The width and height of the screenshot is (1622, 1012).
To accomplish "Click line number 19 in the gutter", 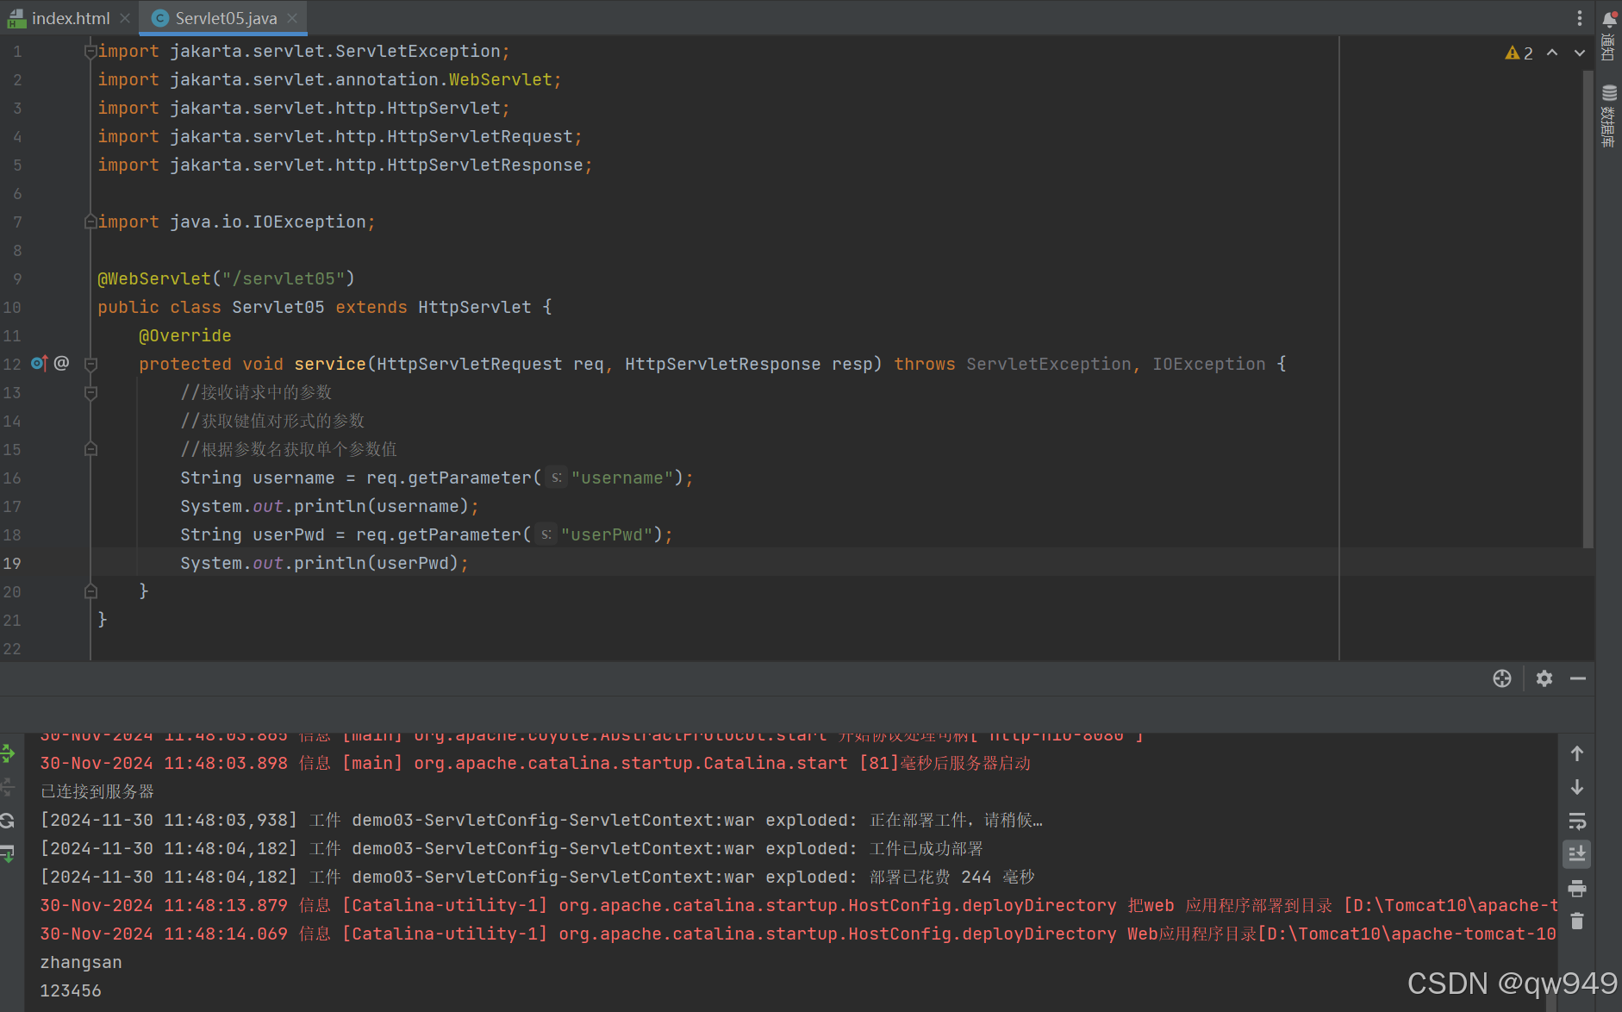I will pos(12,563).
